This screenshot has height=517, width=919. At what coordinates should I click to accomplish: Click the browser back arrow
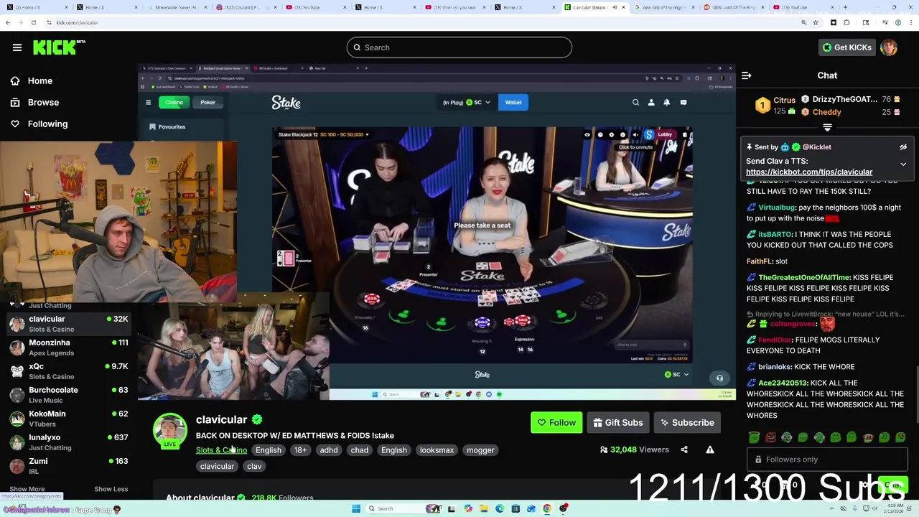coord(8,22)
